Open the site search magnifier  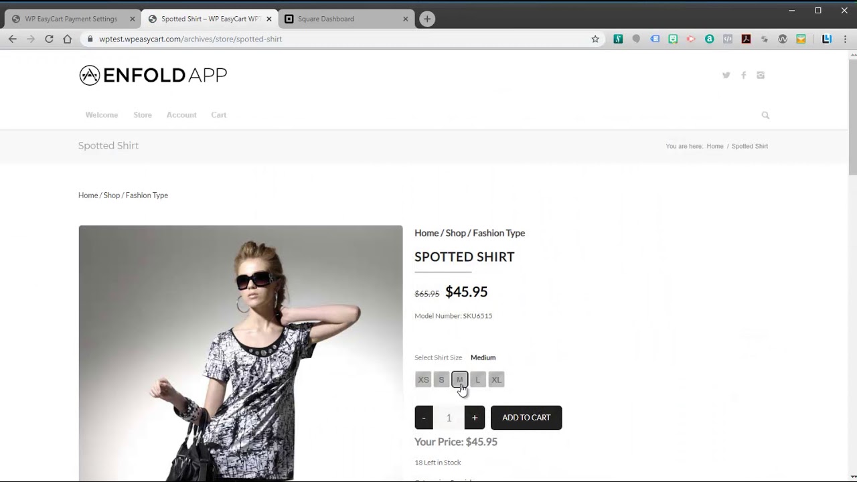click(765, 115)
